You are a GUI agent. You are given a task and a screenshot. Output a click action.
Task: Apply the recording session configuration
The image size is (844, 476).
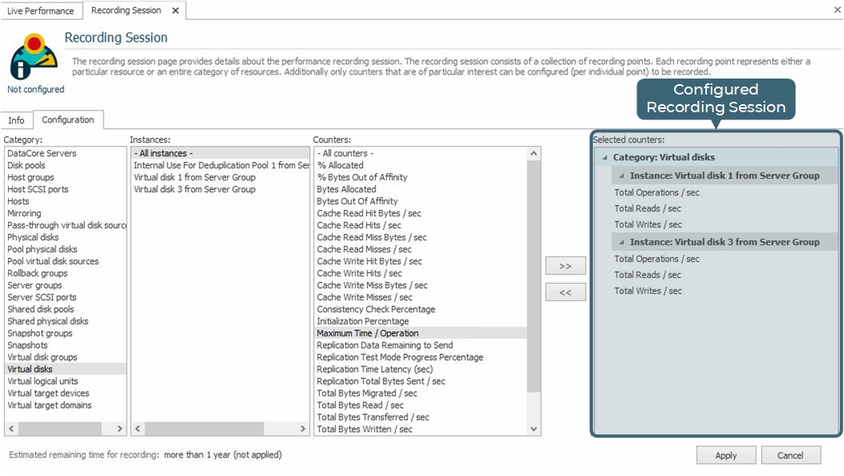point(725,455)
